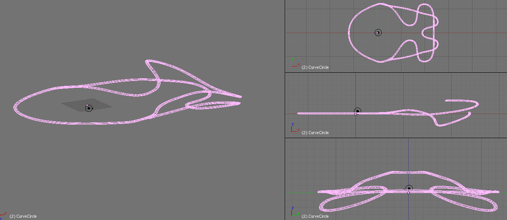The image size is (507, 220).
Task: Click the CurveCircle label in the bottom-right view
Action: (x=315, y=216)
